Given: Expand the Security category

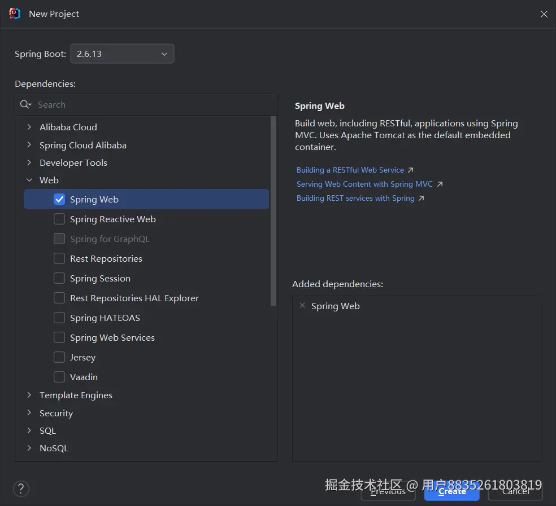Looking at the screenshot, I should [29, 413].
